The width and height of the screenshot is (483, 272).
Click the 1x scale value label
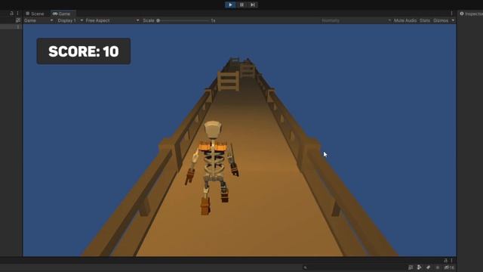click(x=213, y=20)
